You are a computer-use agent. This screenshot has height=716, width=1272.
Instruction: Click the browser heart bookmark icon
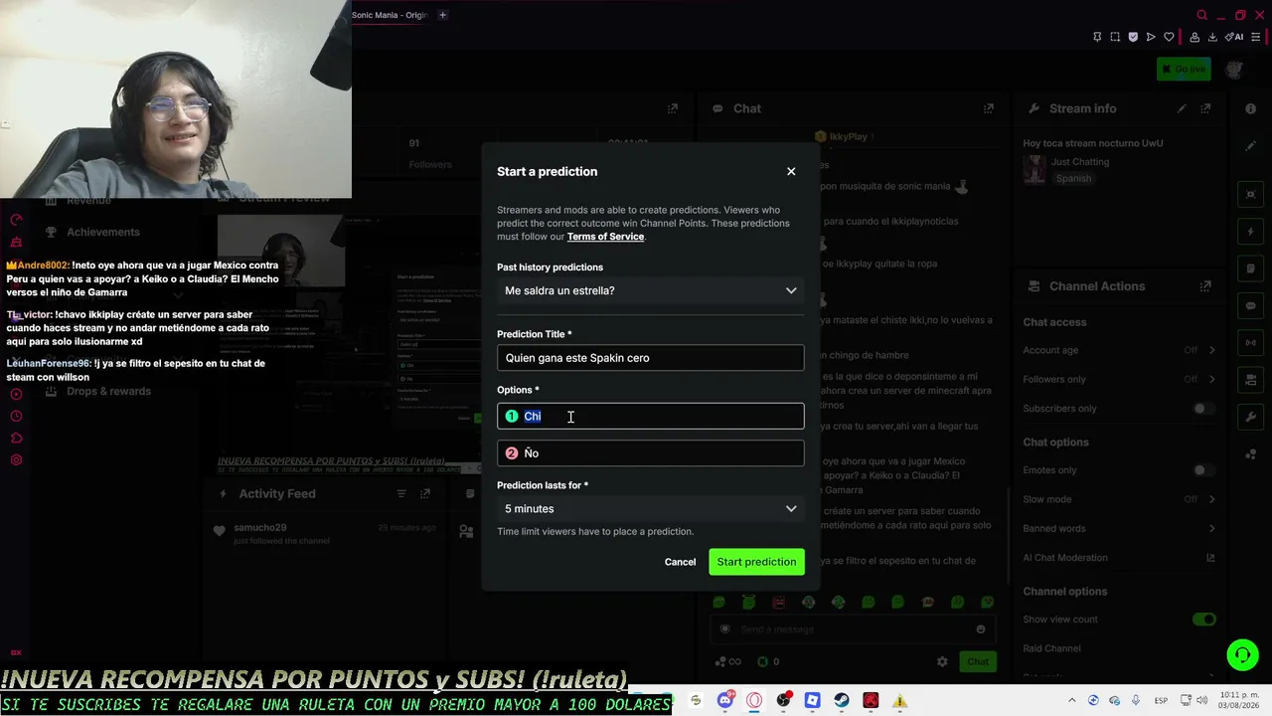(1169, 37)
